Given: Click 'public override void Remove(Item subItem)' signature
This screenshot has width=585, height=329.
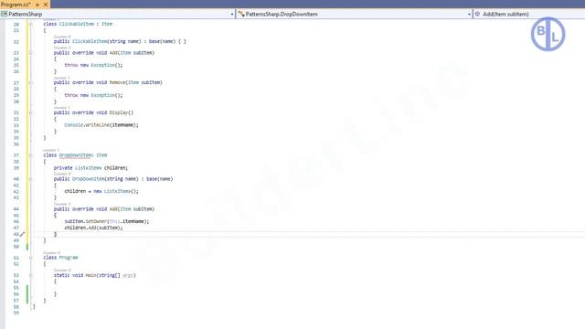Looking at the screenshot, I should coord(108,82).
